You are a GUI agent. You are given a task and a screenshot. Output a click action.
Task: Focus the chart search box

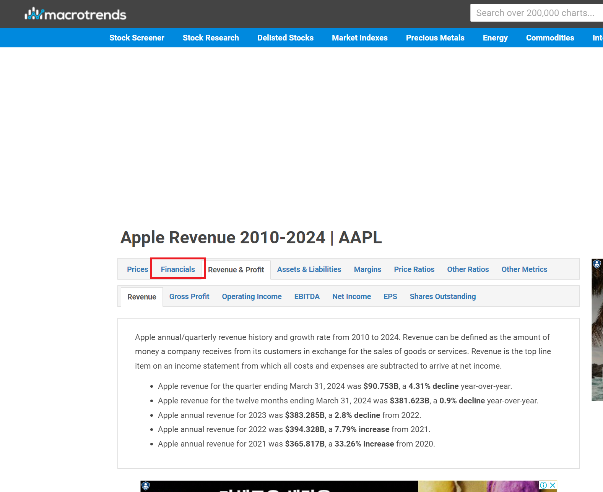point(536,13)
